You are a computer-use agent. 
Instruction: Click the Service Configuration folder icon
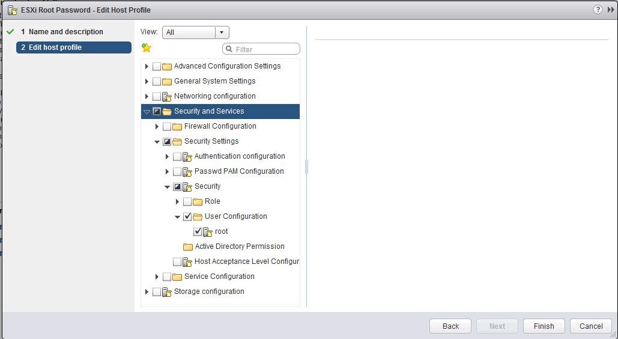(177, 276)
